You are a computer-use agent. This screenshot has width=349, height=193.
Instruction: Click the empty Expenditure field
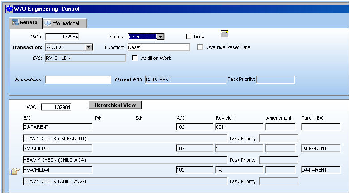78,80
